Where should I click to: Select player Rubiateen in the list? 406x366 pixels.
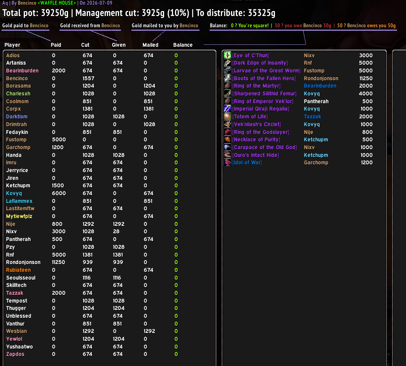[x=18, y=270]
